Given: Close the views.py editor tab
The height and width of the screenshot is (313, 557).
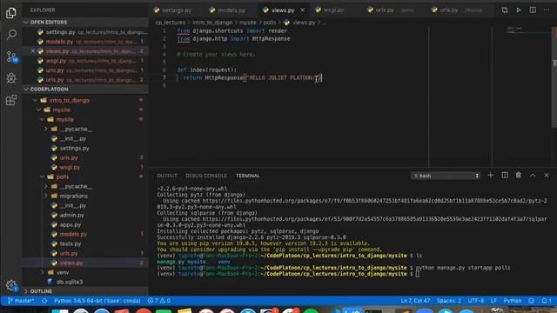Looking at the screenshot, I should pos(302,10).
